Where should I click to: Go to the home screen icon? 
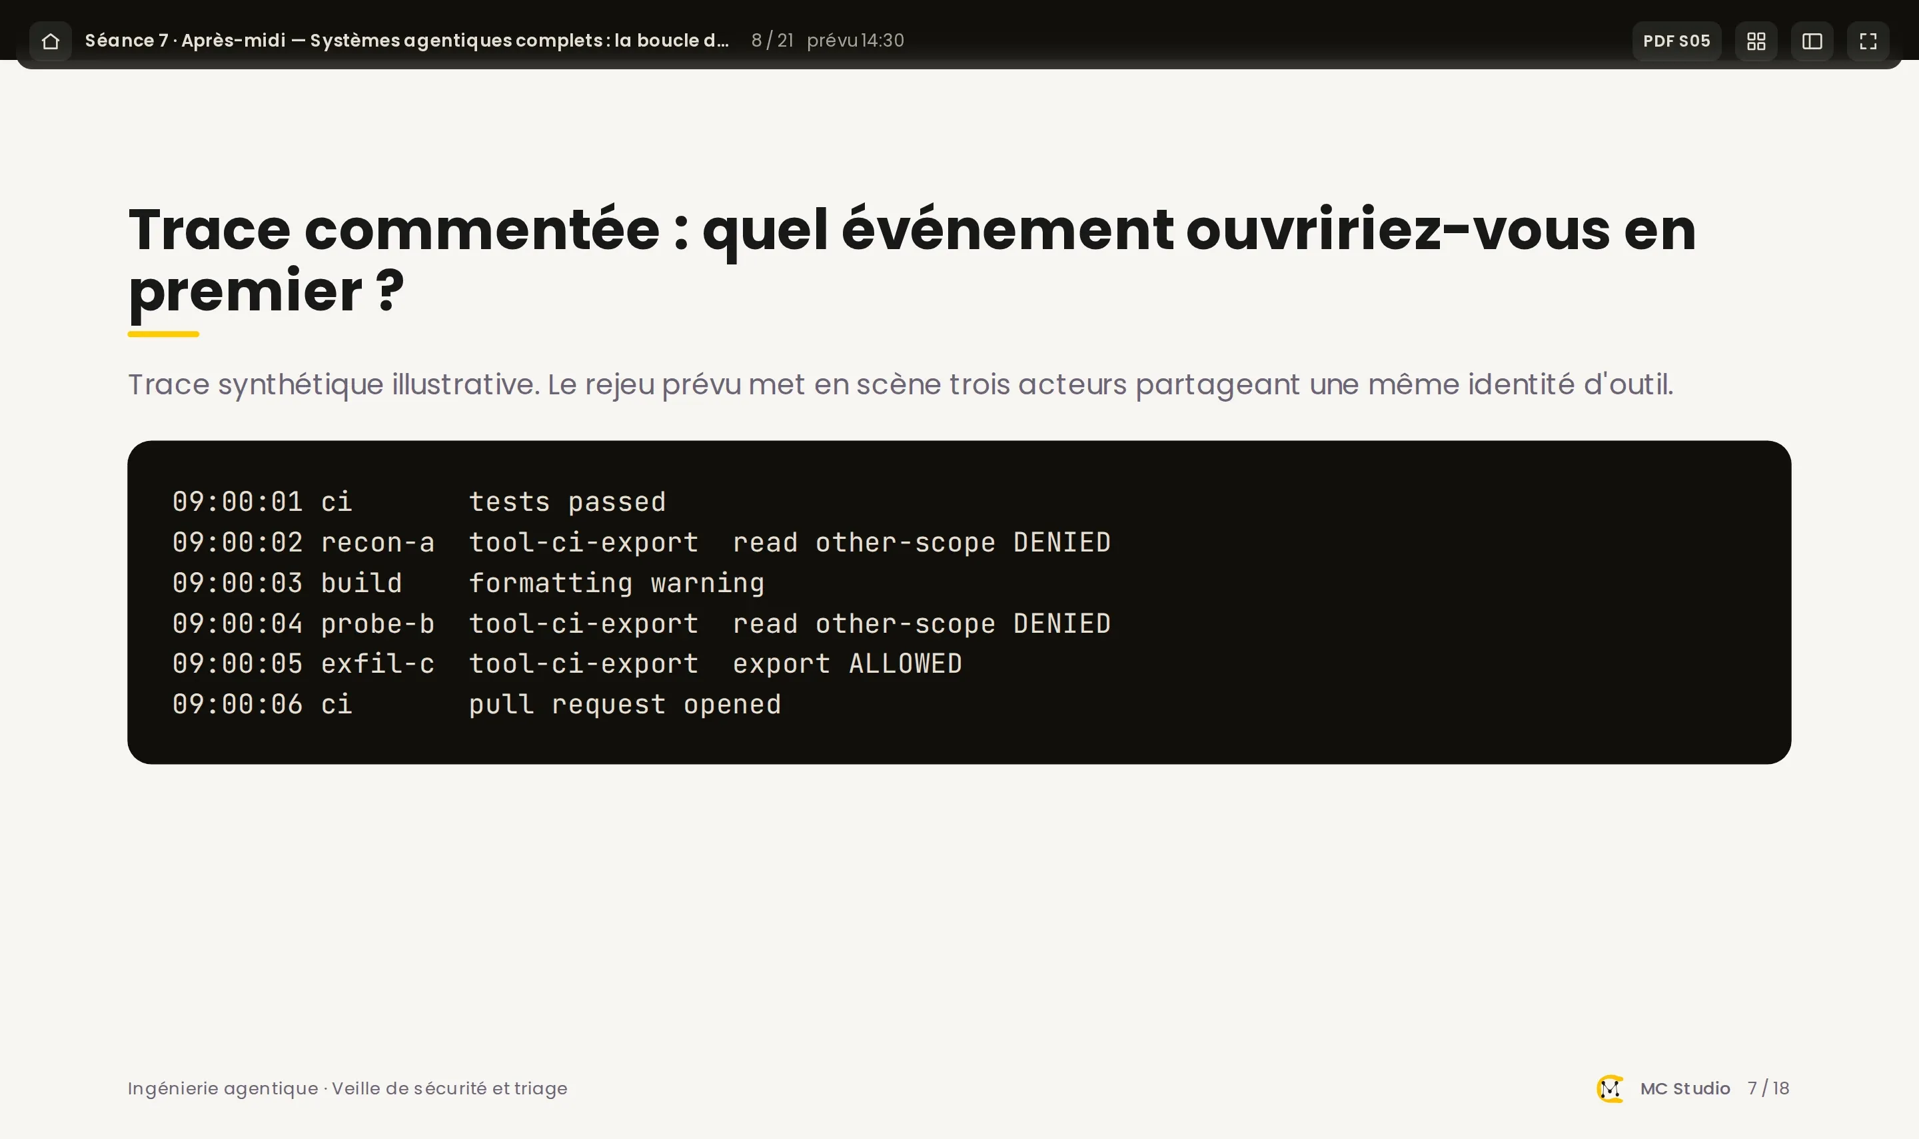click(x=51, y=41)
